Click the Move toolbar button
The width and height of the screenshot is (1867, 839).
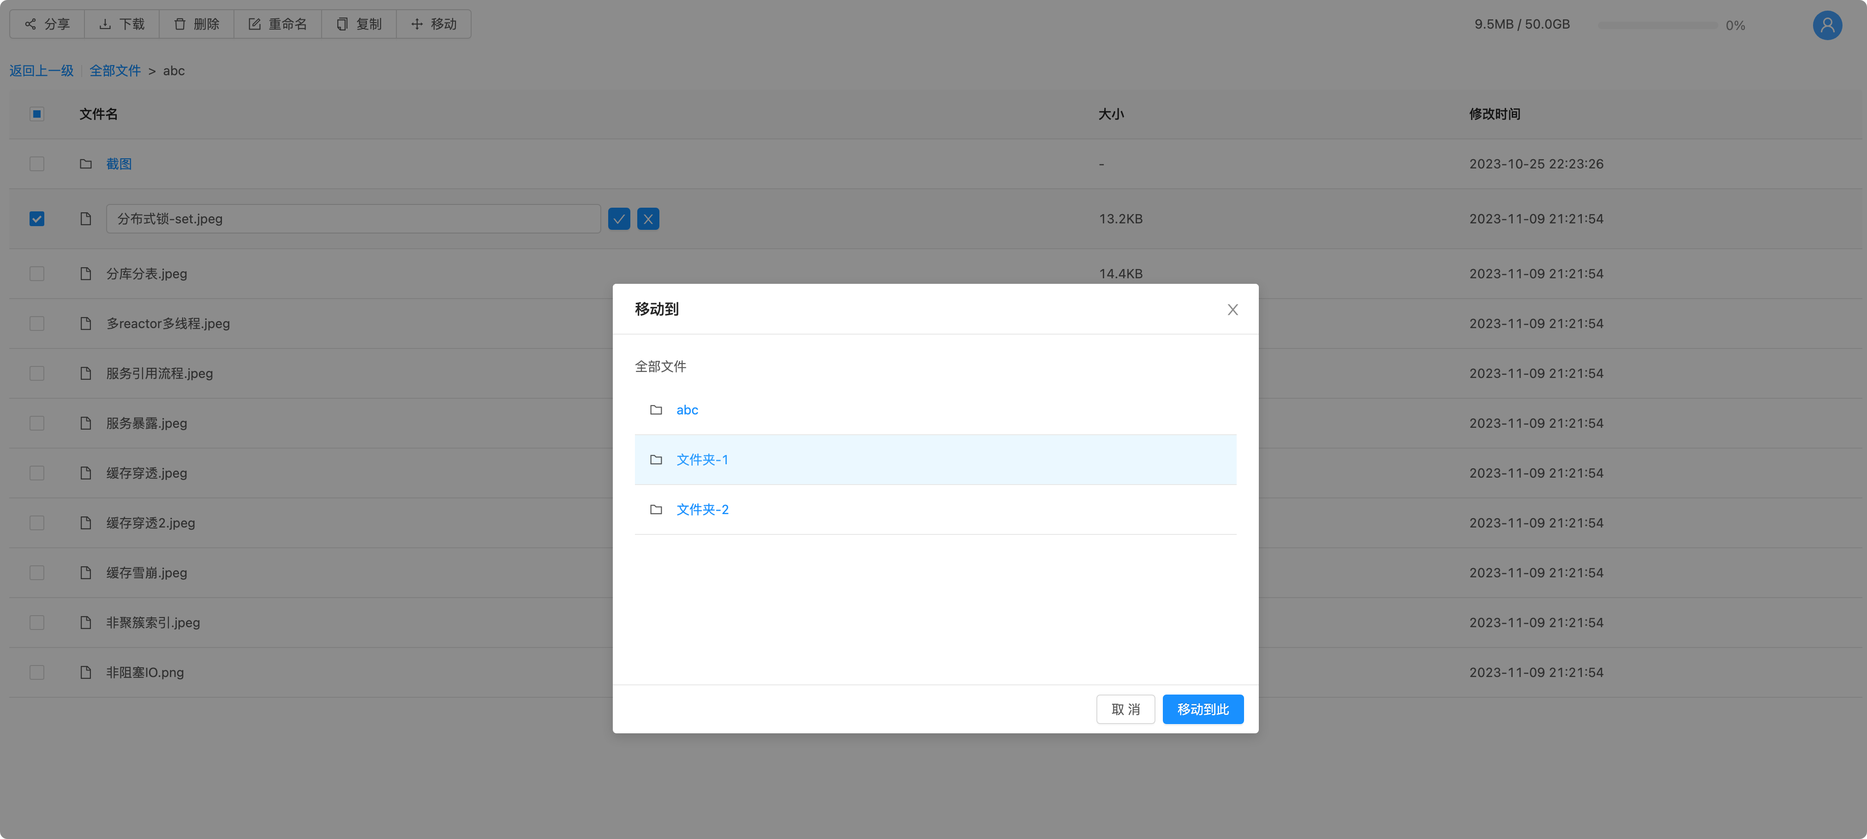433,24
